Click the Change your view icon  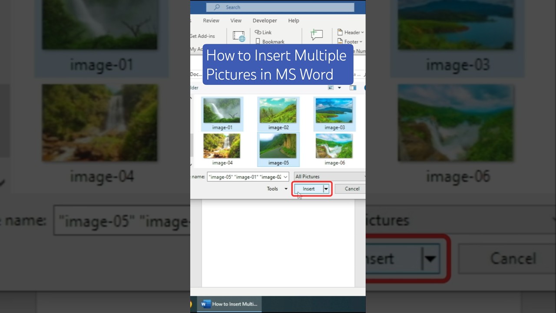pos(331,88)
